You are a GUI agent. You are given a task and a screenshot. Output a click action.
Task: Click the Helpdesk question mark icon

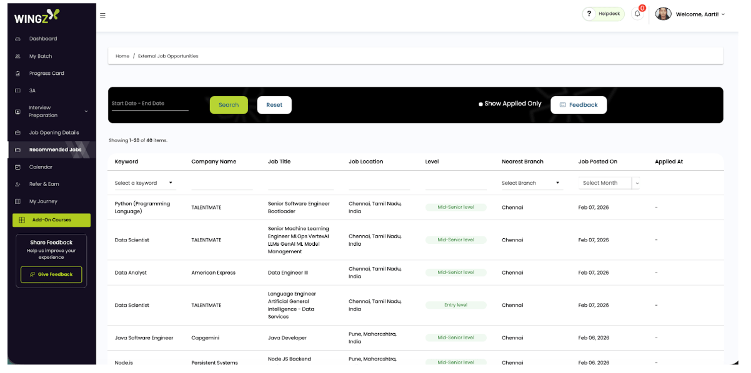pos(589,14)
